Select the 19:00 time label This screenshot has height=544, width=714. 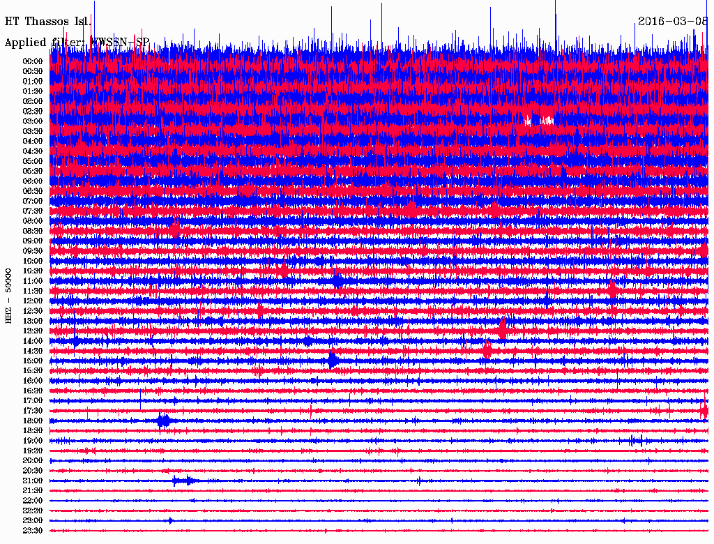click(x=33, y=441)
